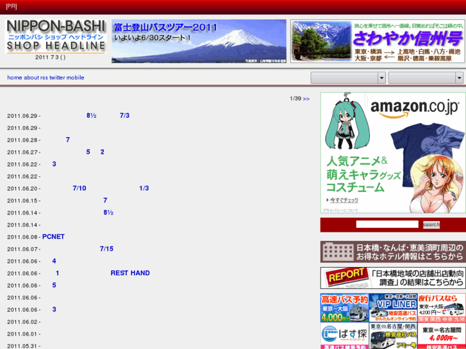Open the 7/15 headline from 2011.06.07

(x=106, y=249)
